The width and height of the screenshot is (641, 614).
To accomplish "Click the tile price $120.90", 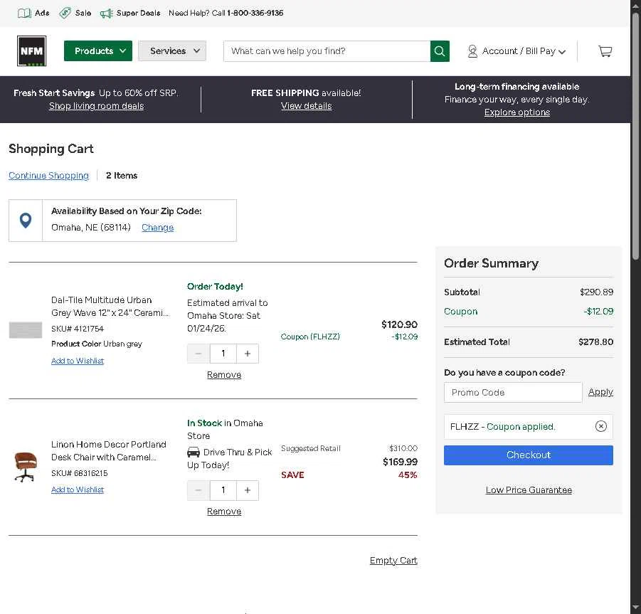I will (x=399, y=324).
